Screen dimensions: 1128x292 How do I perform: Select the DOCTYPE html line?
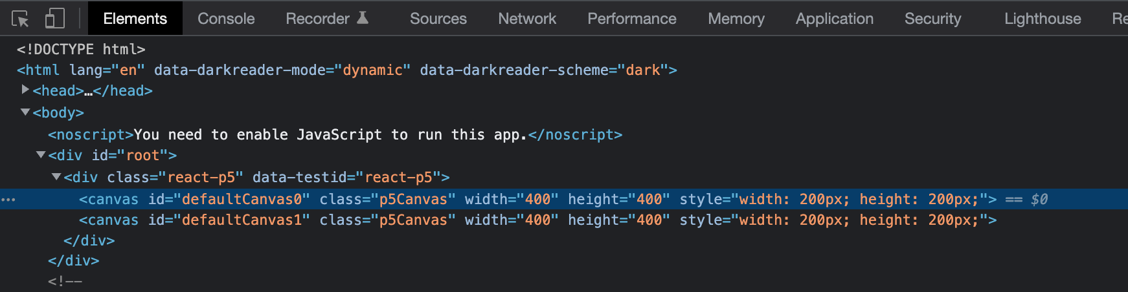point(81,49)
